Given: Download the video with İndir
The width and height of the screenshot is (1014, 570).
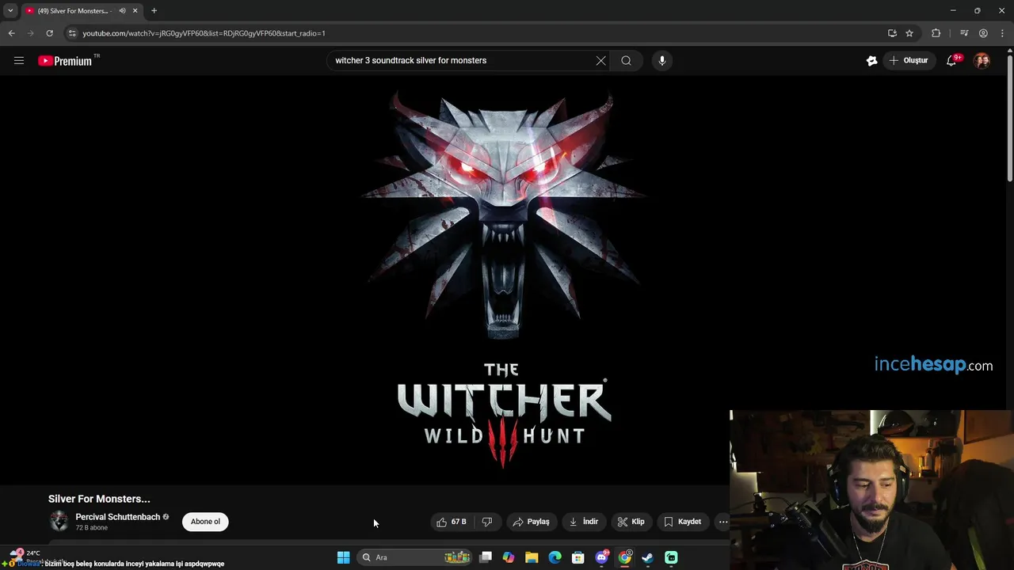Looking at the screenshot, I should pos(584,522).
